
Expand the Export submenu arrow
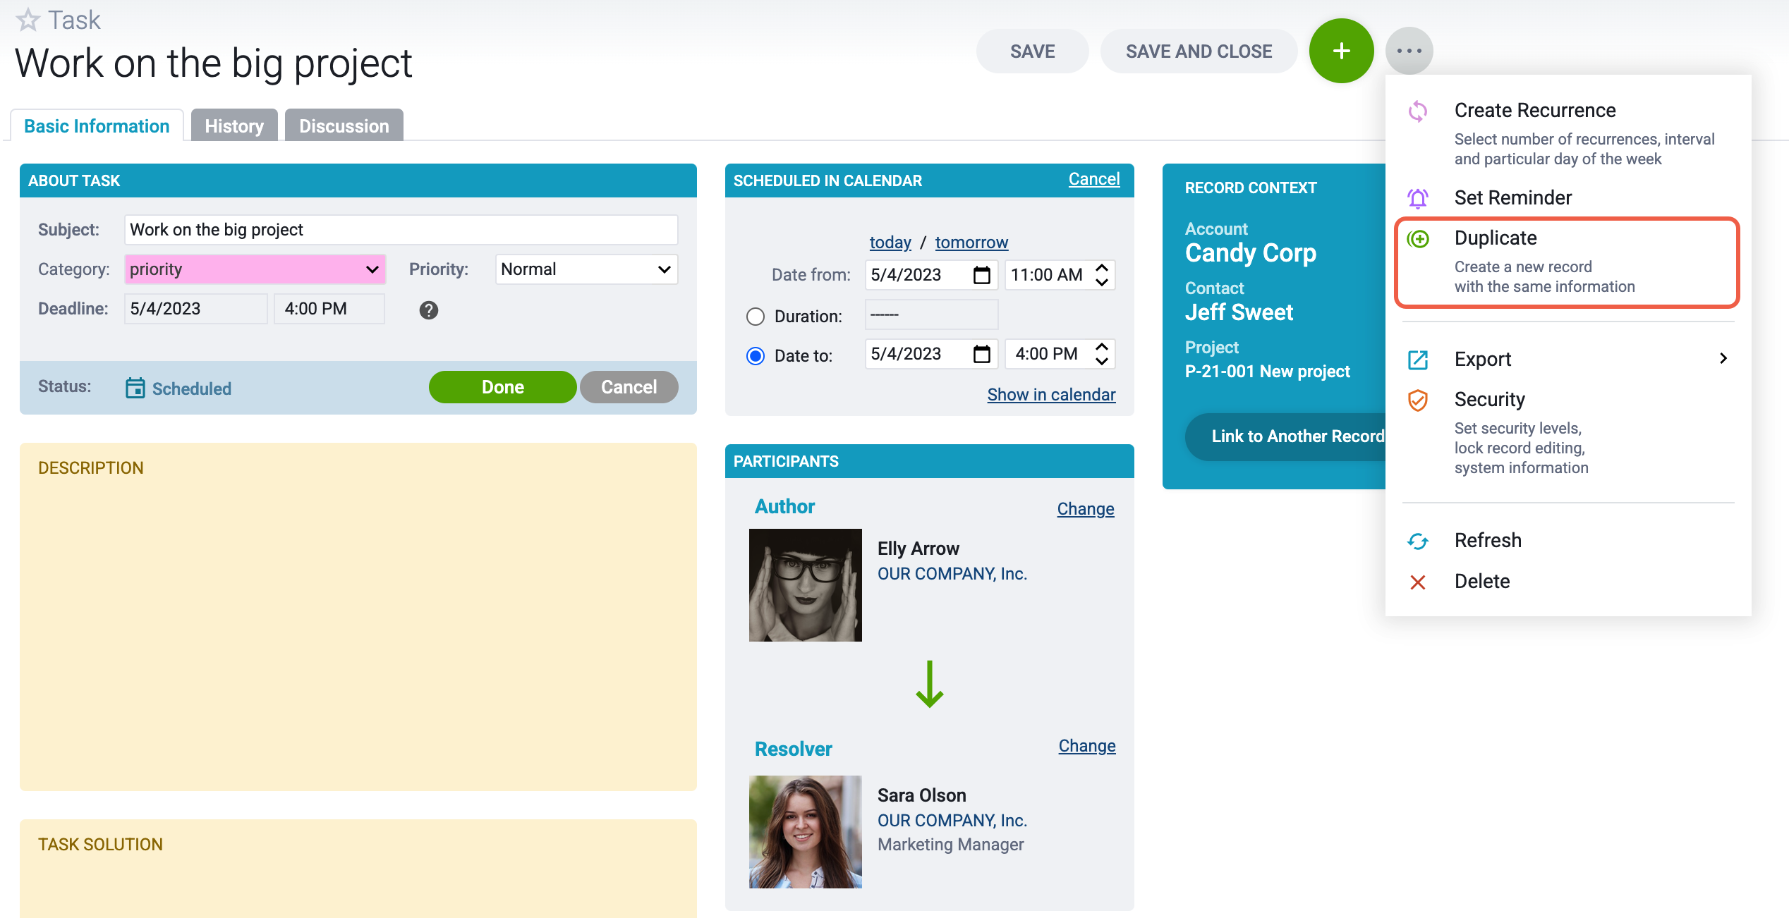pyautogui.click(x=1723, y=359)
